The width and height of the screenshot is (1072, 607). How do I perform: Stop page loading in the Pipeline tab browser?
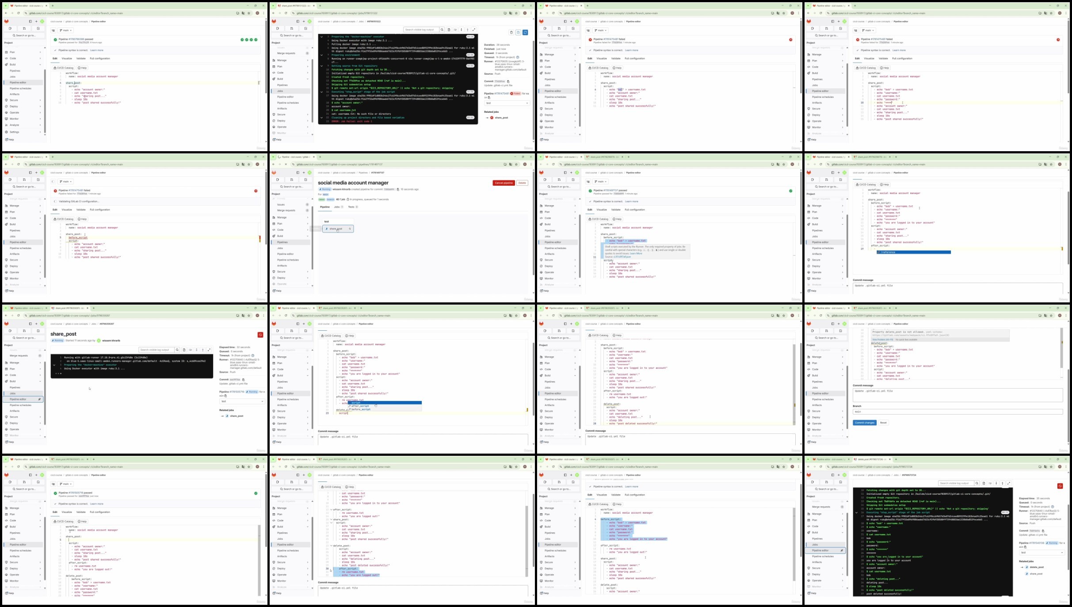286,164
